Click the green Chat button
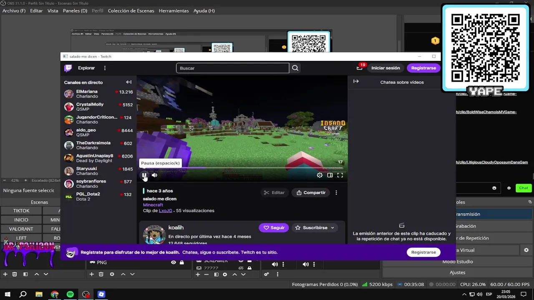Screen dimensions: 534x300 [524, 188]
